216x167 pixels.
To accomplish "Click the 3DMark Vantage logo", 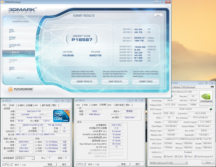I will pos(22,10).
